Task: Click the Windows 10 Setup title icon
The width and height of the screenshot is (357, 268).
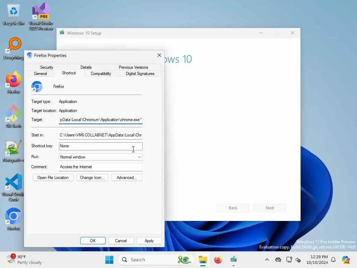Action: (62, 33)
